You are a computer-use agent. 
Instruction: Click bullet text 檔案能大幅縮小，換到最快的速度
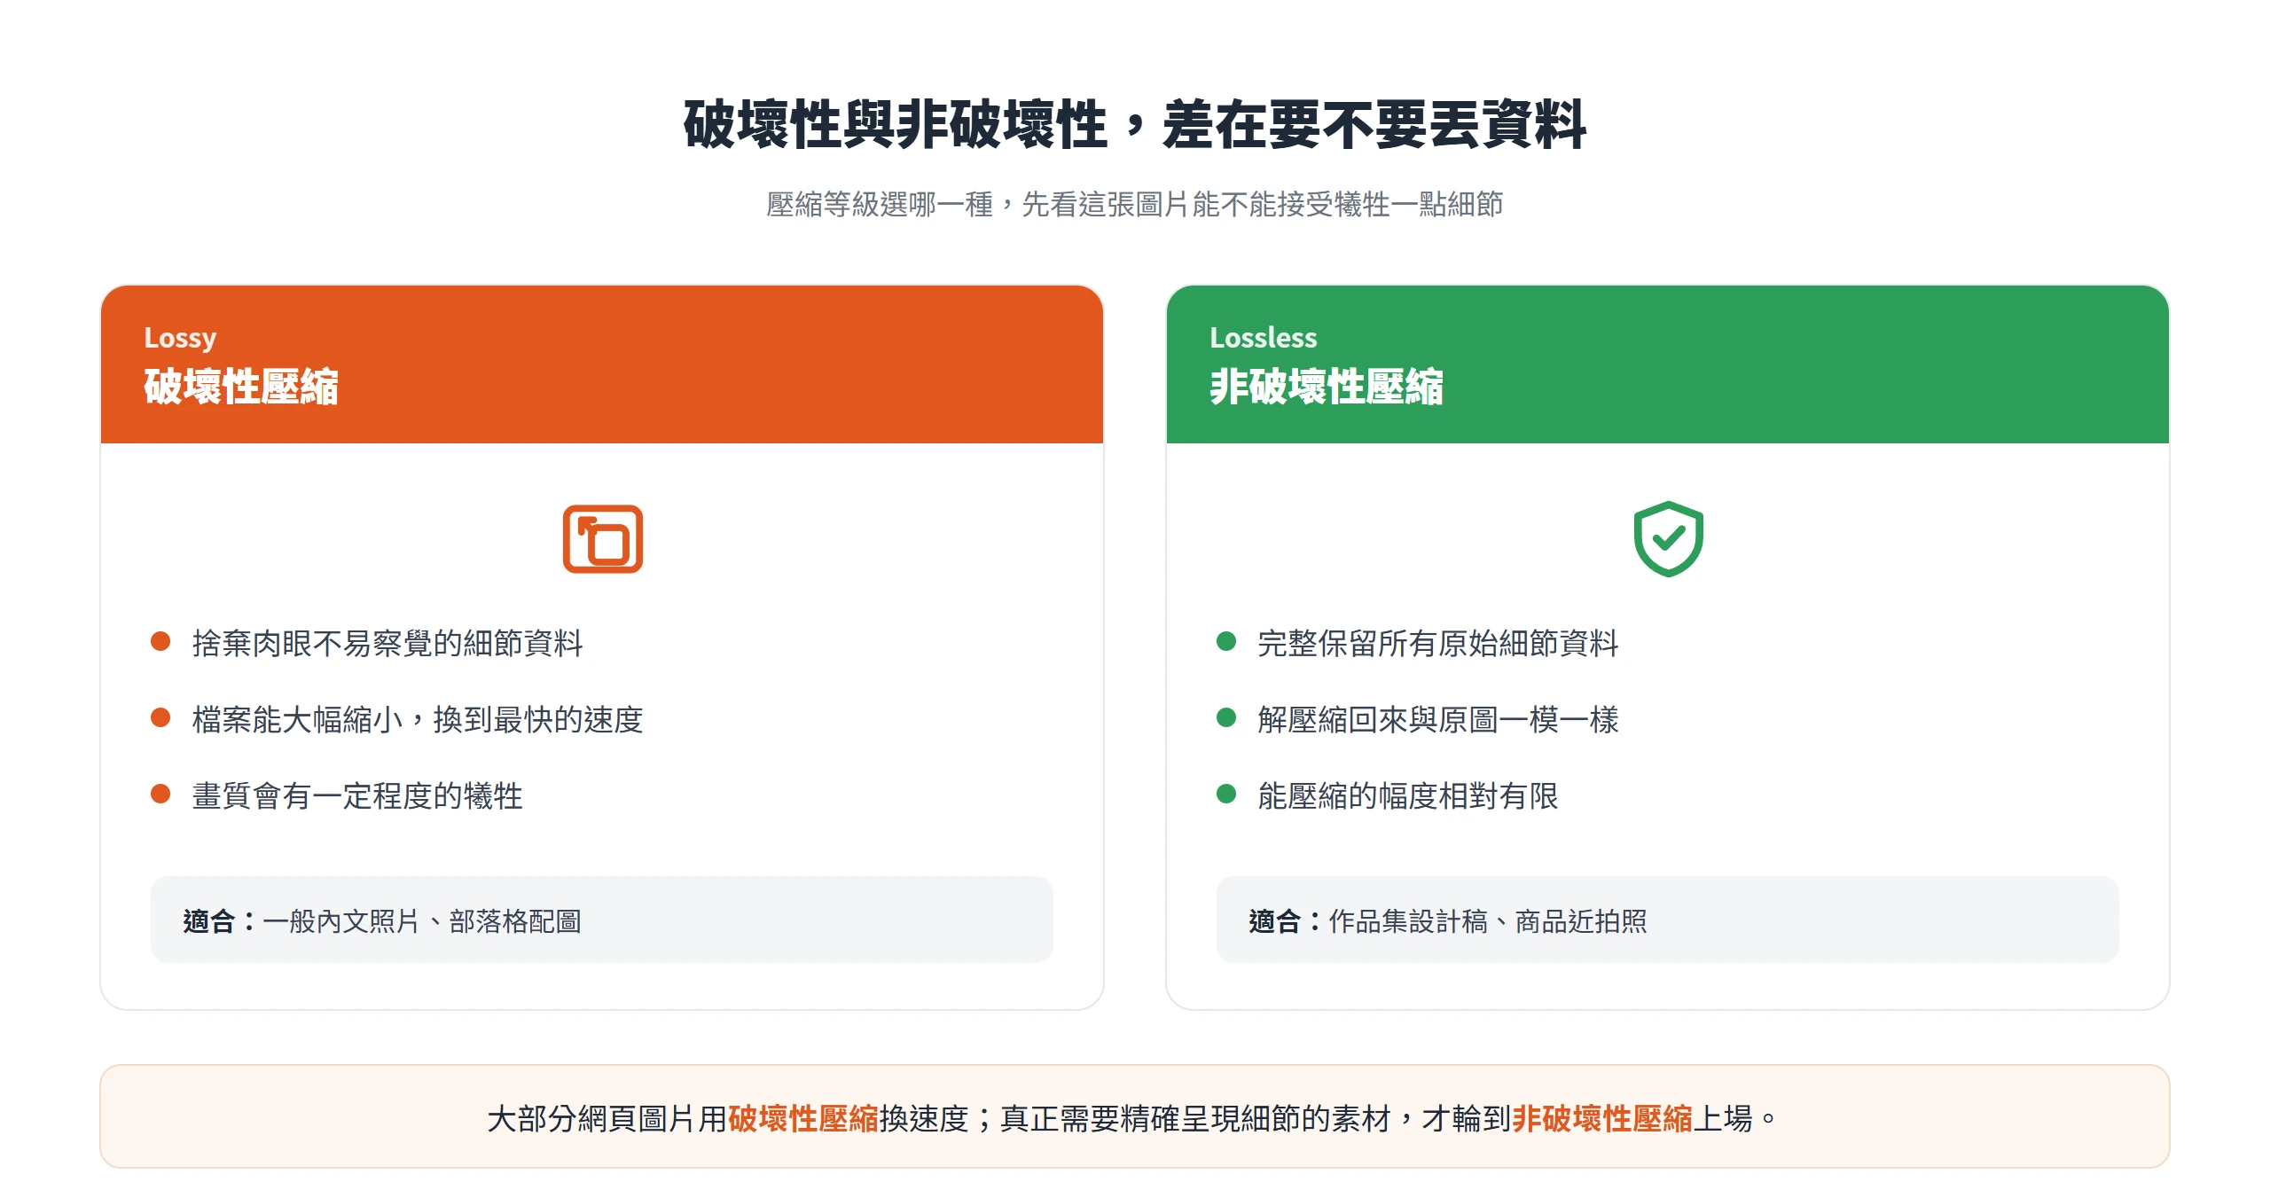pos(418,719)
